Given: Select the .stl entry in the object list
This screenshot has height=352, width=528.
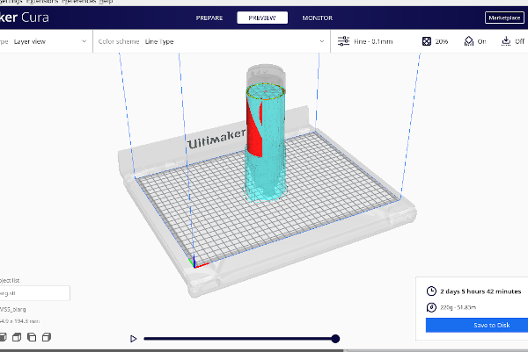Looking at the screenshot, I should point(34,293).
